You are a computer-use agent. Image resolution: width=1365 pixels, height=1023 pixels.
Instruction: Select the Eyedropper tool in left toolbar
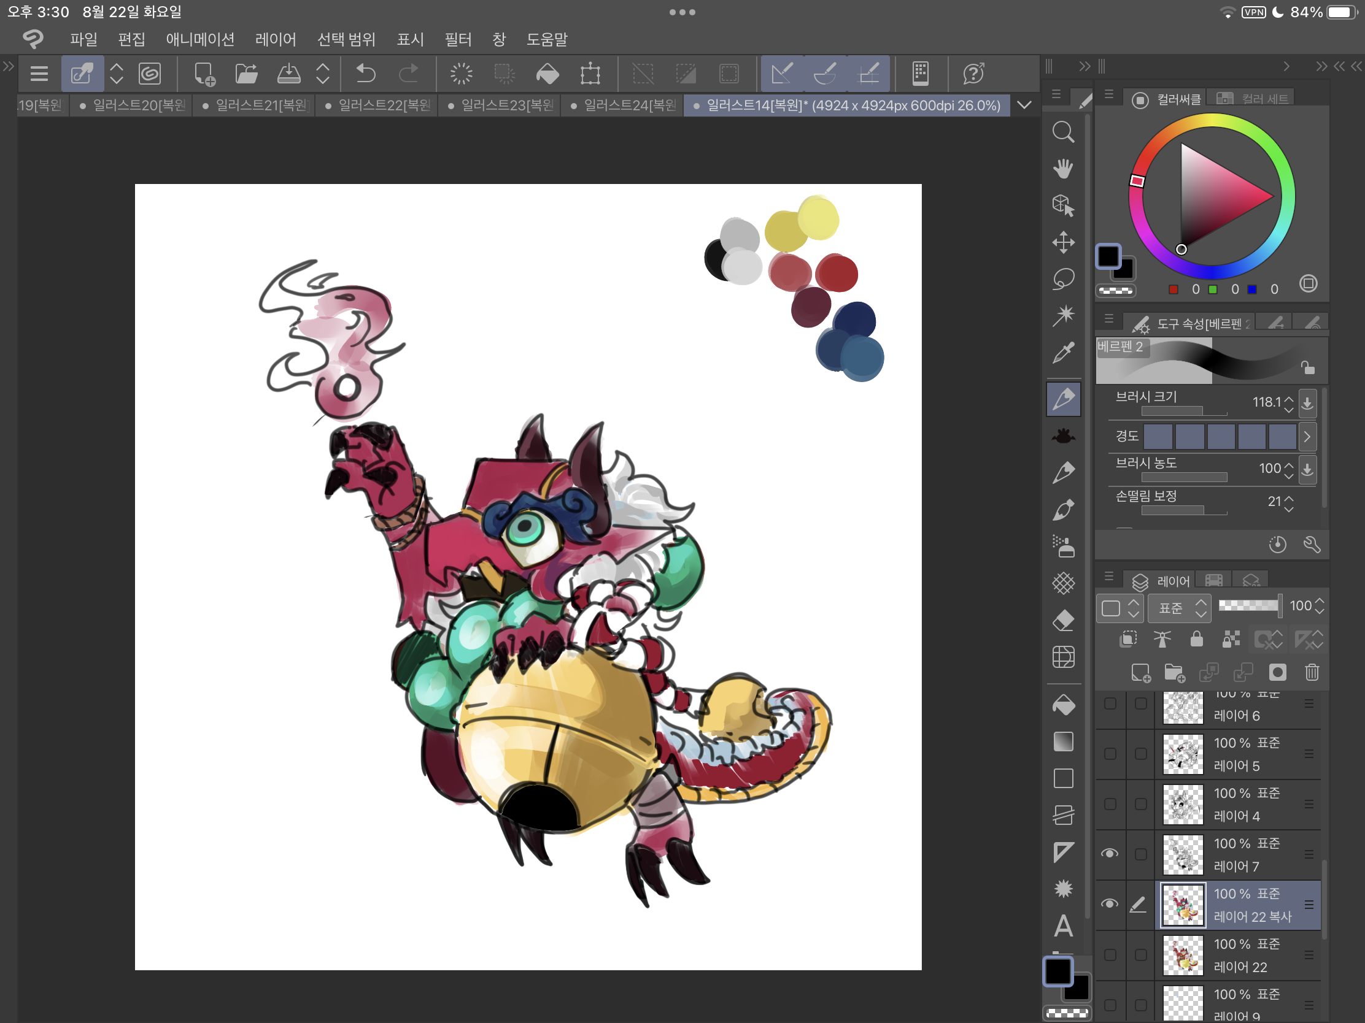coord(1062,353)
